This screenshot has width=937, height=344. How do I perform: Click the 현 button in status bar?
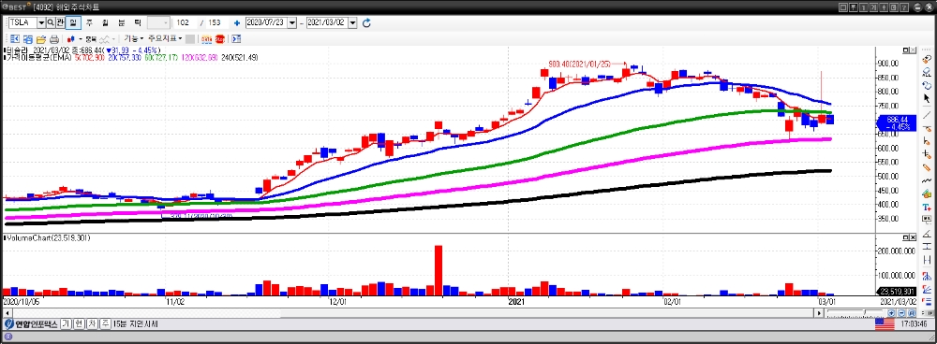79,324
